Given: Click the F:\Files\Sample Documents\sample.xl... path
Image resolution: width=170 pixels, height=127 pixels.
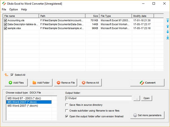Looking at the screenshot, I should 62,28.
